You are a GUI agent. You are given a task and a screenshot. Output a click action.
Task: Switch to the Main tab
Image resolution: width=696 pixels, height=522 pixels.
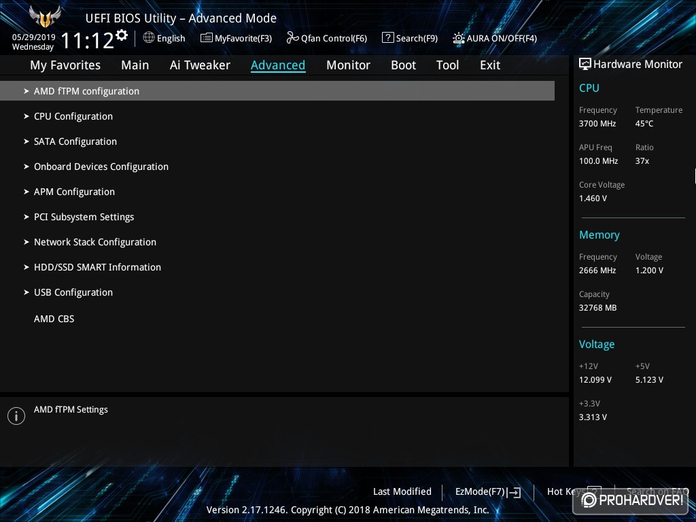[135, 65]
